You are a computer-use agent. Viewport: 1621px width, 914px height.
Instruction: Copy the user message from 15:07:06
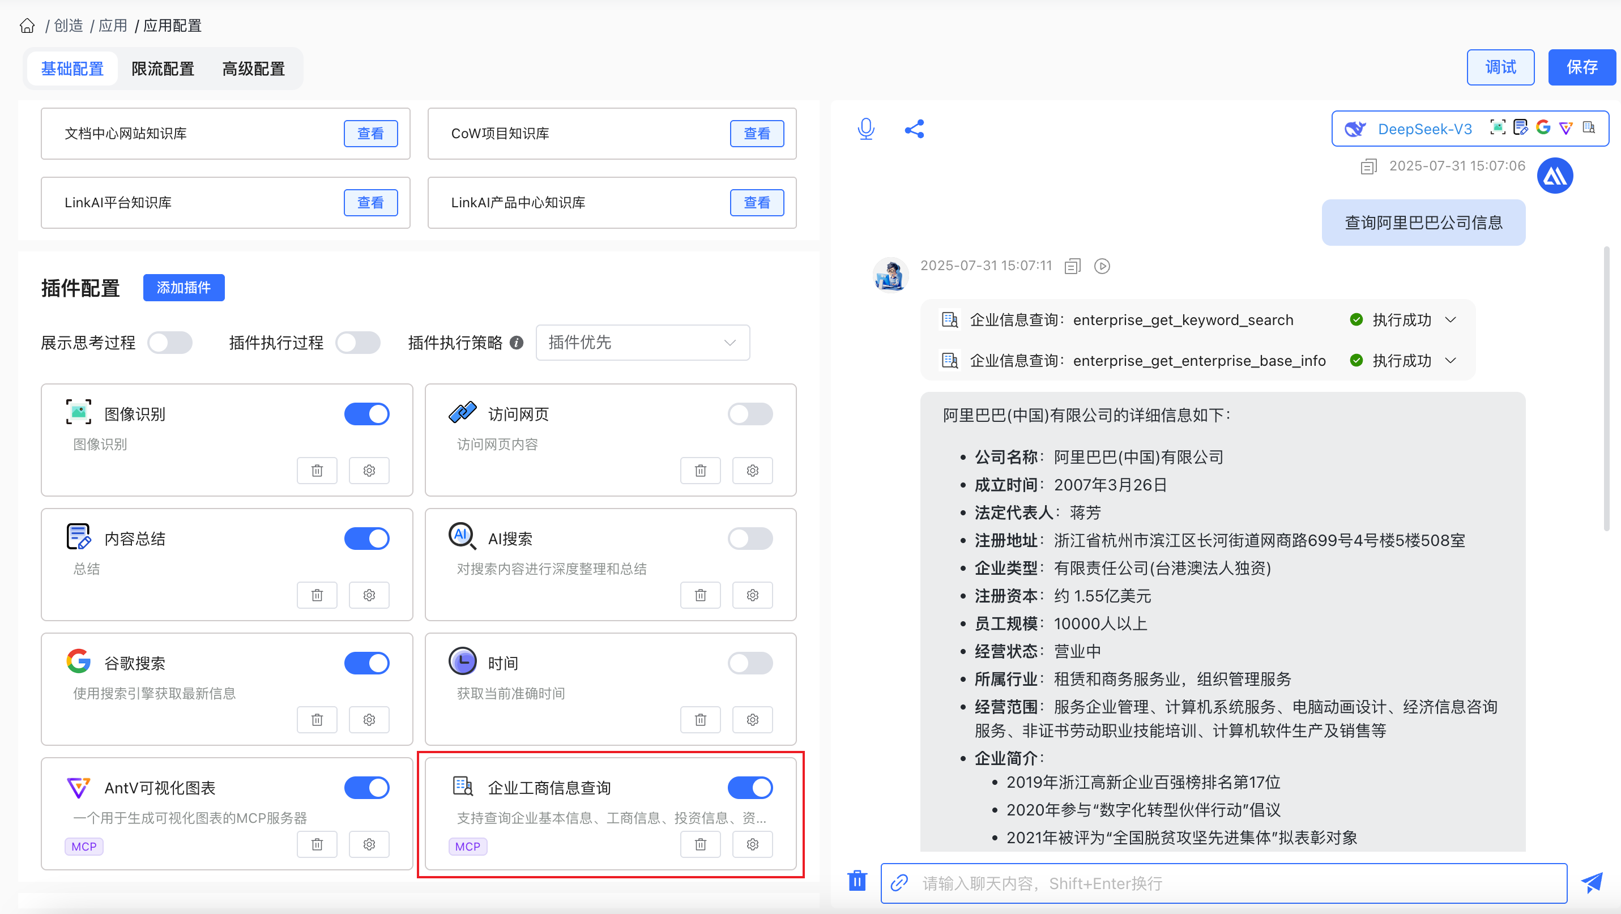[x=1368, y=166]
